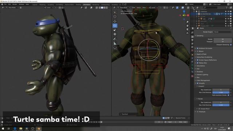233x131 pixels.
Task: Select the Scale tool
Action: click(115, 30)
